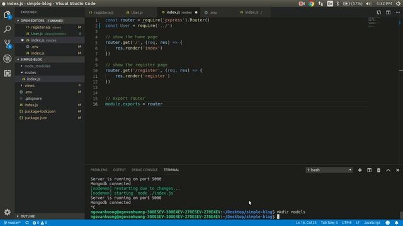Select the Terminal panel tab
Screen dimensions: 403x226
click(171, 170)
